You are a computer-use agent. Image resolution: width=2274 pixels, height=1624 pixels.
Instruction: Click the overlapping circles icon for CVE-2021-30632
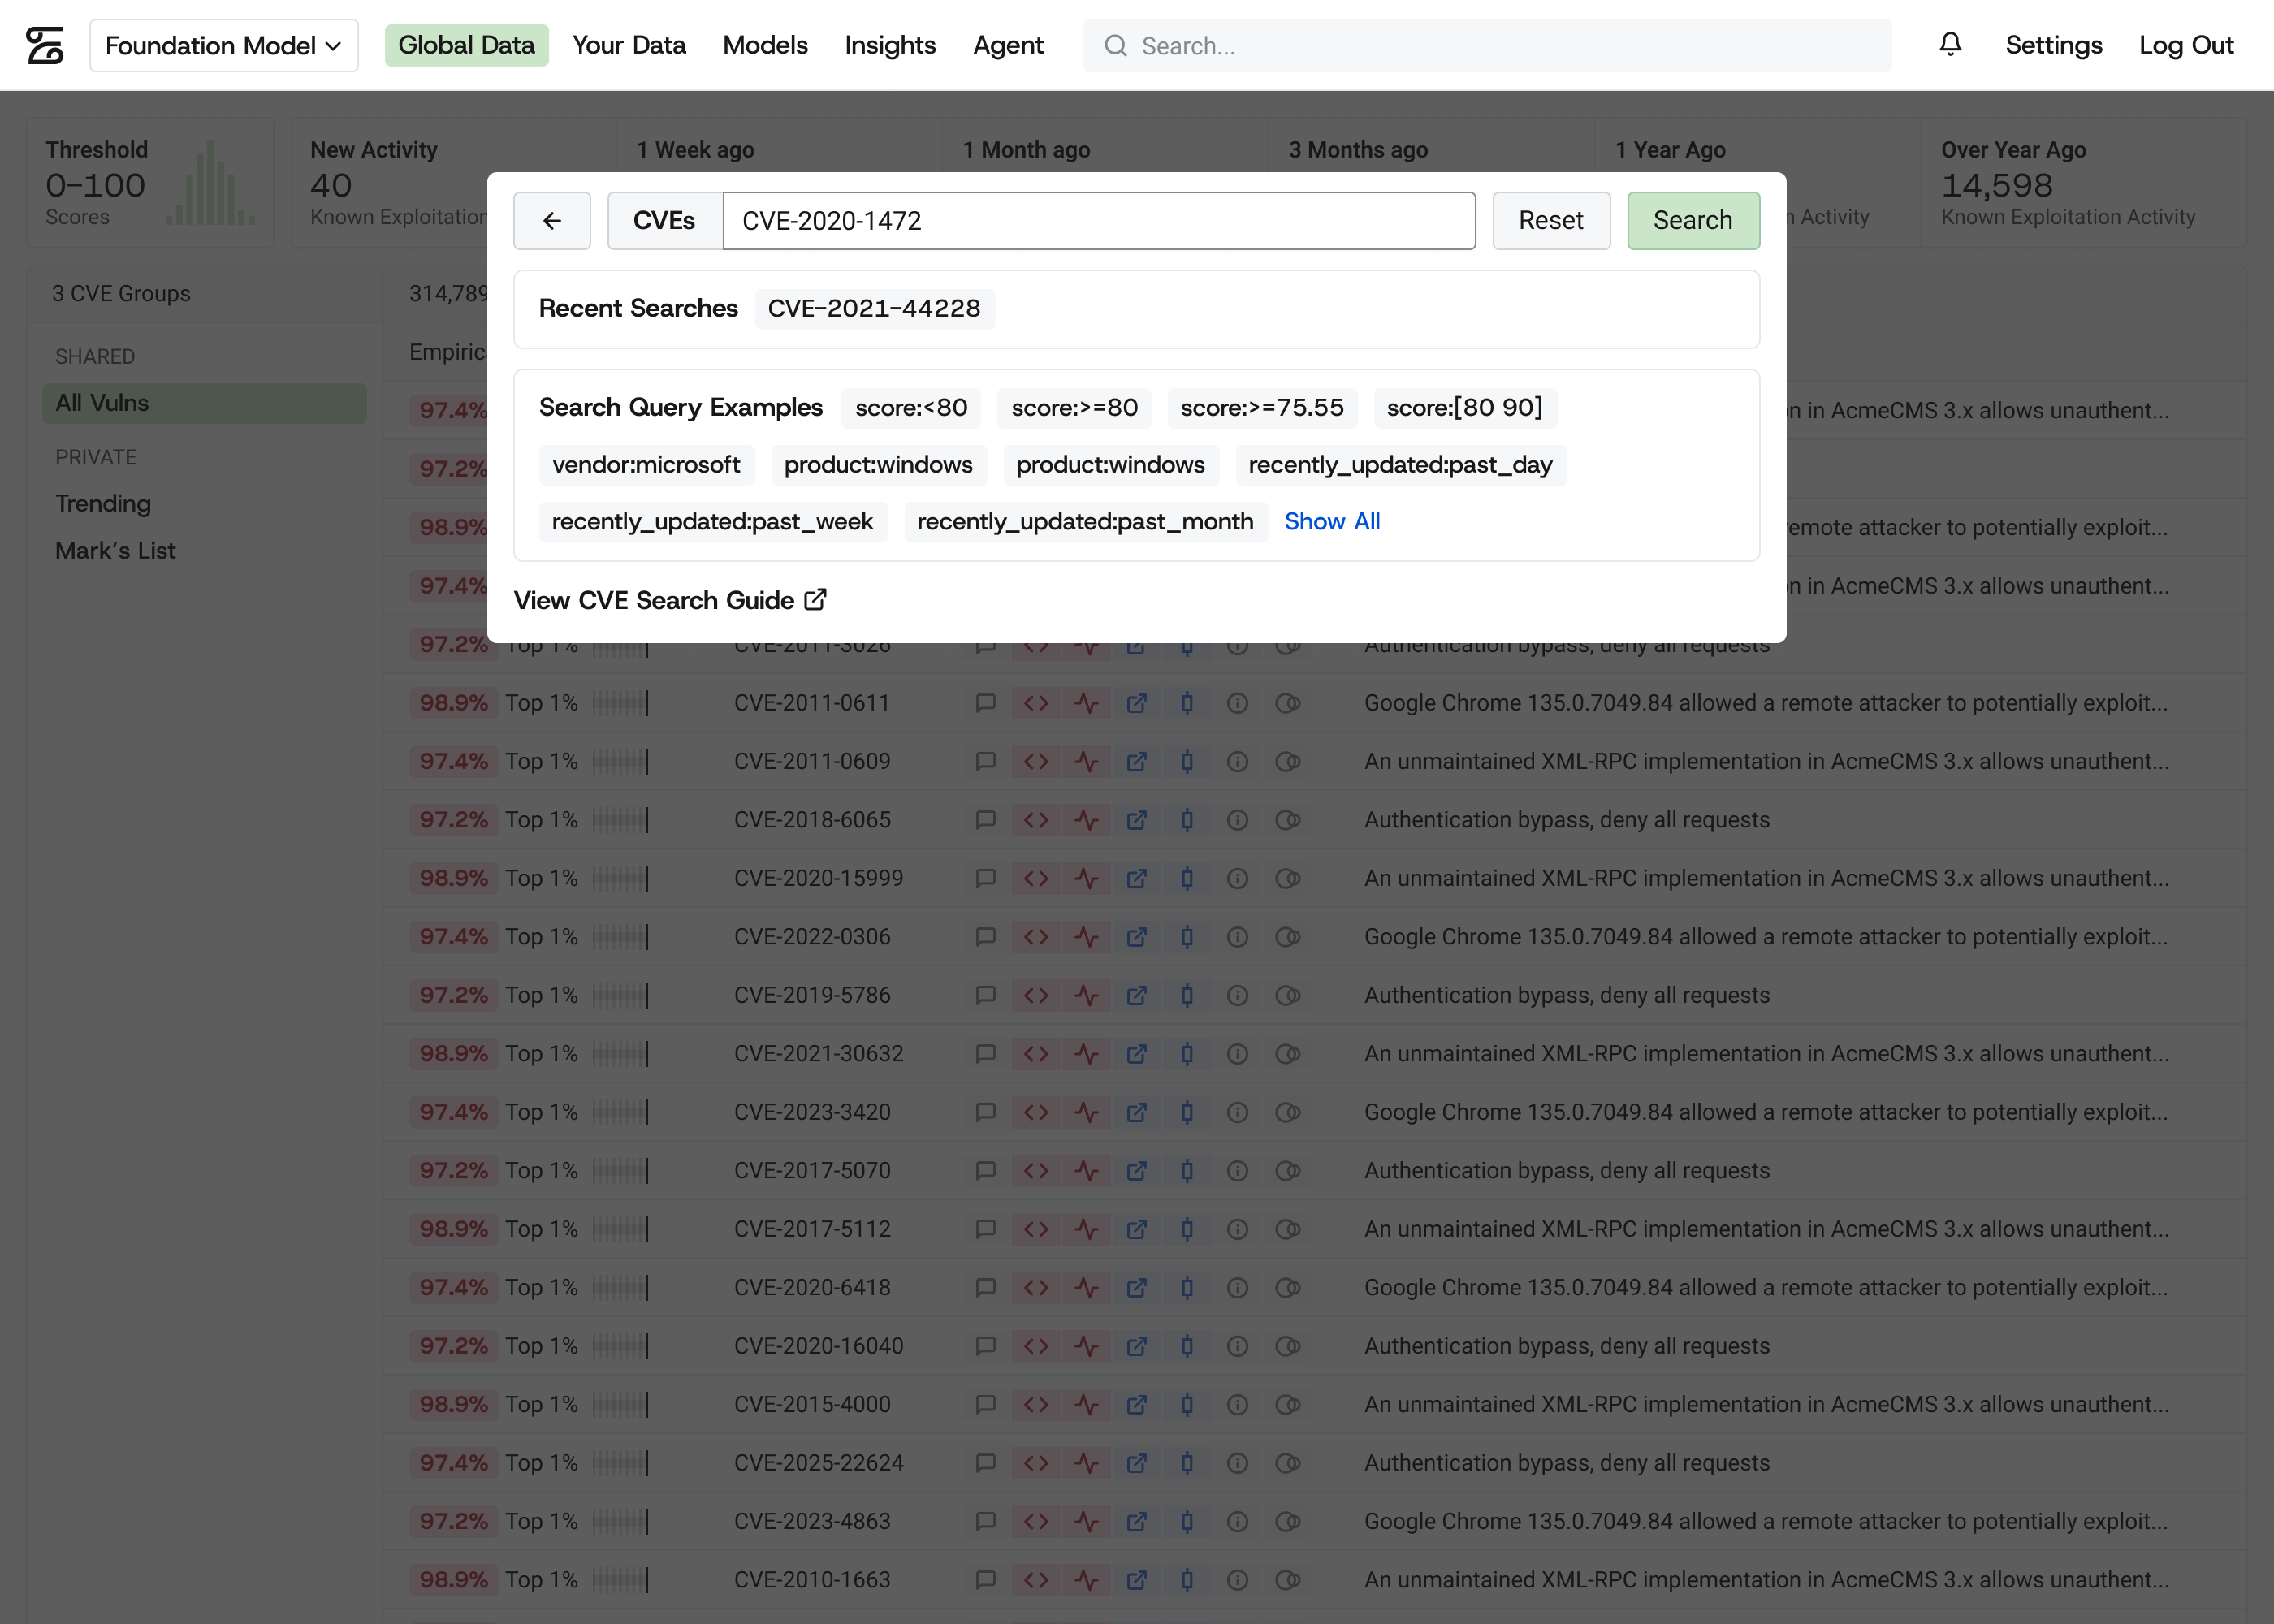pyautogui.click(x=1288, y=1053)
